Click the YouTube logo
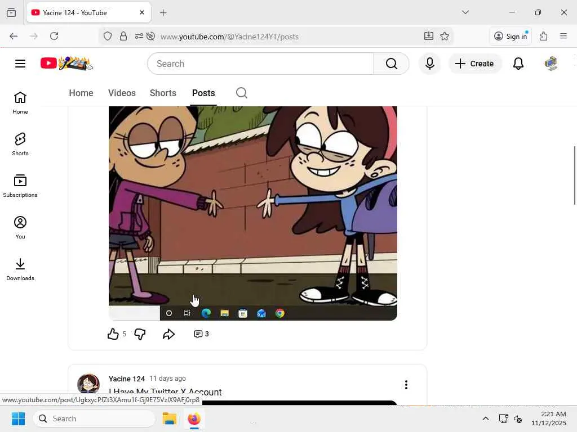 click(66, 64)
